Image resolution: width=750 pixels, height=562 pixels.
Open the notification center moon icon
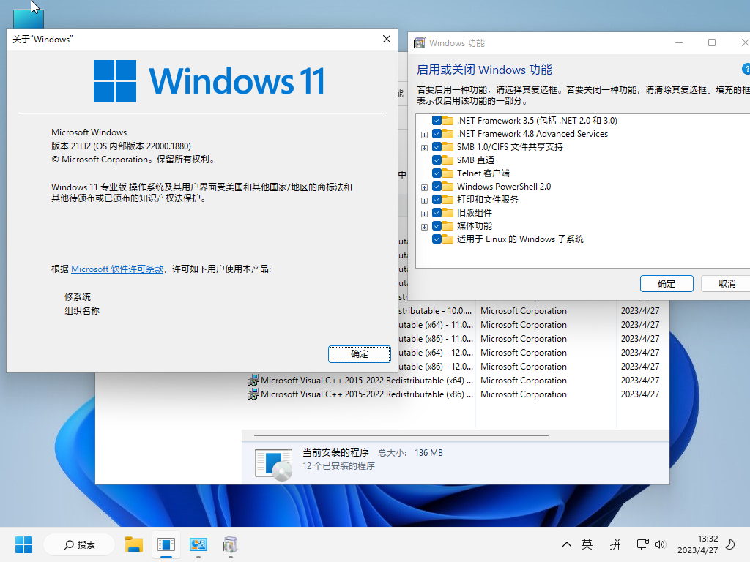point(730,544)
